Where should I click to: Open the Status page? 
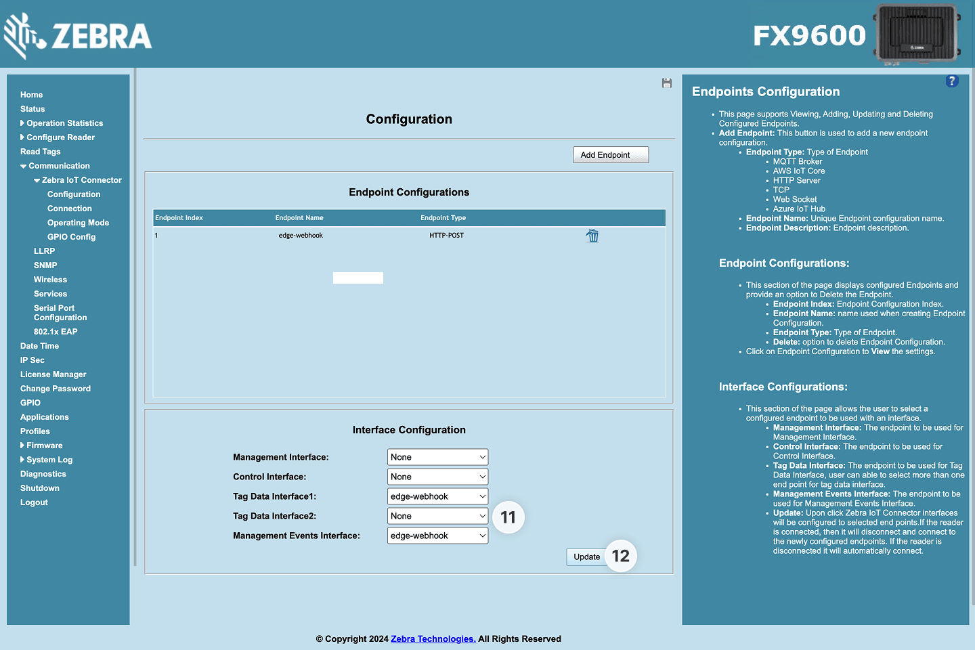[x=32, y=109]
